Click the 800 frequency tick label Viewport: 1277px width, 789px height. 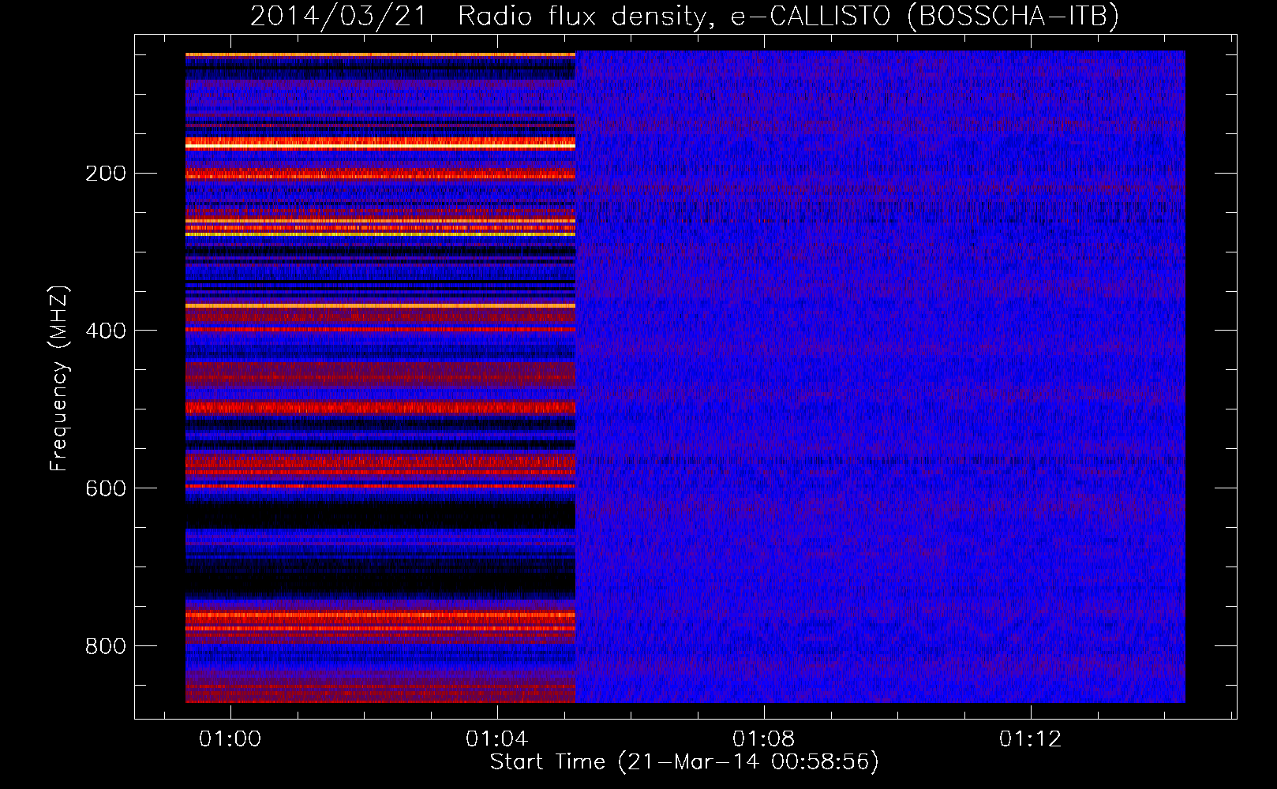tap(106, 646)
